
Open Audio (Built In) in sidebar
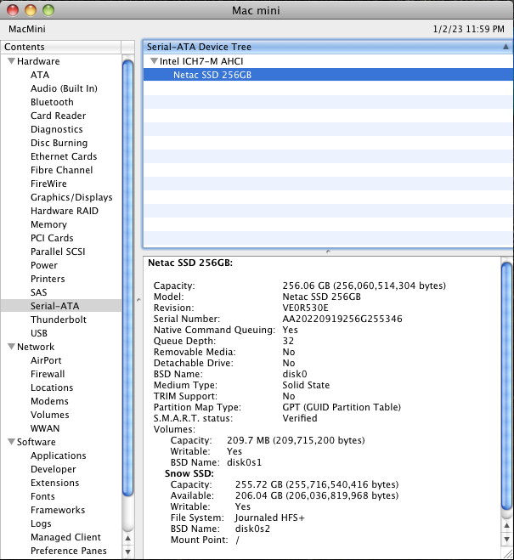(64, 88)
